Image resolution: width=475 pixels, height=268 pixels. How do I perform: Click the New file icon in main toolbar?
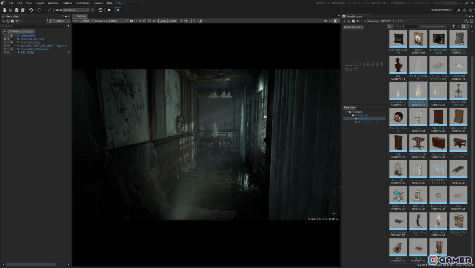coord(4,10)
